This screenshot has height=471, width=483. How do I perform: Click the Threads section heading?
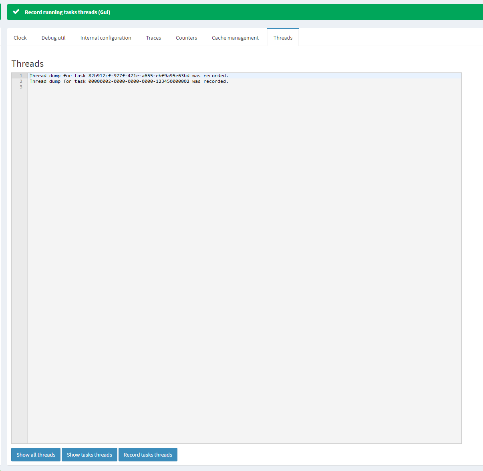coord(28,64)
